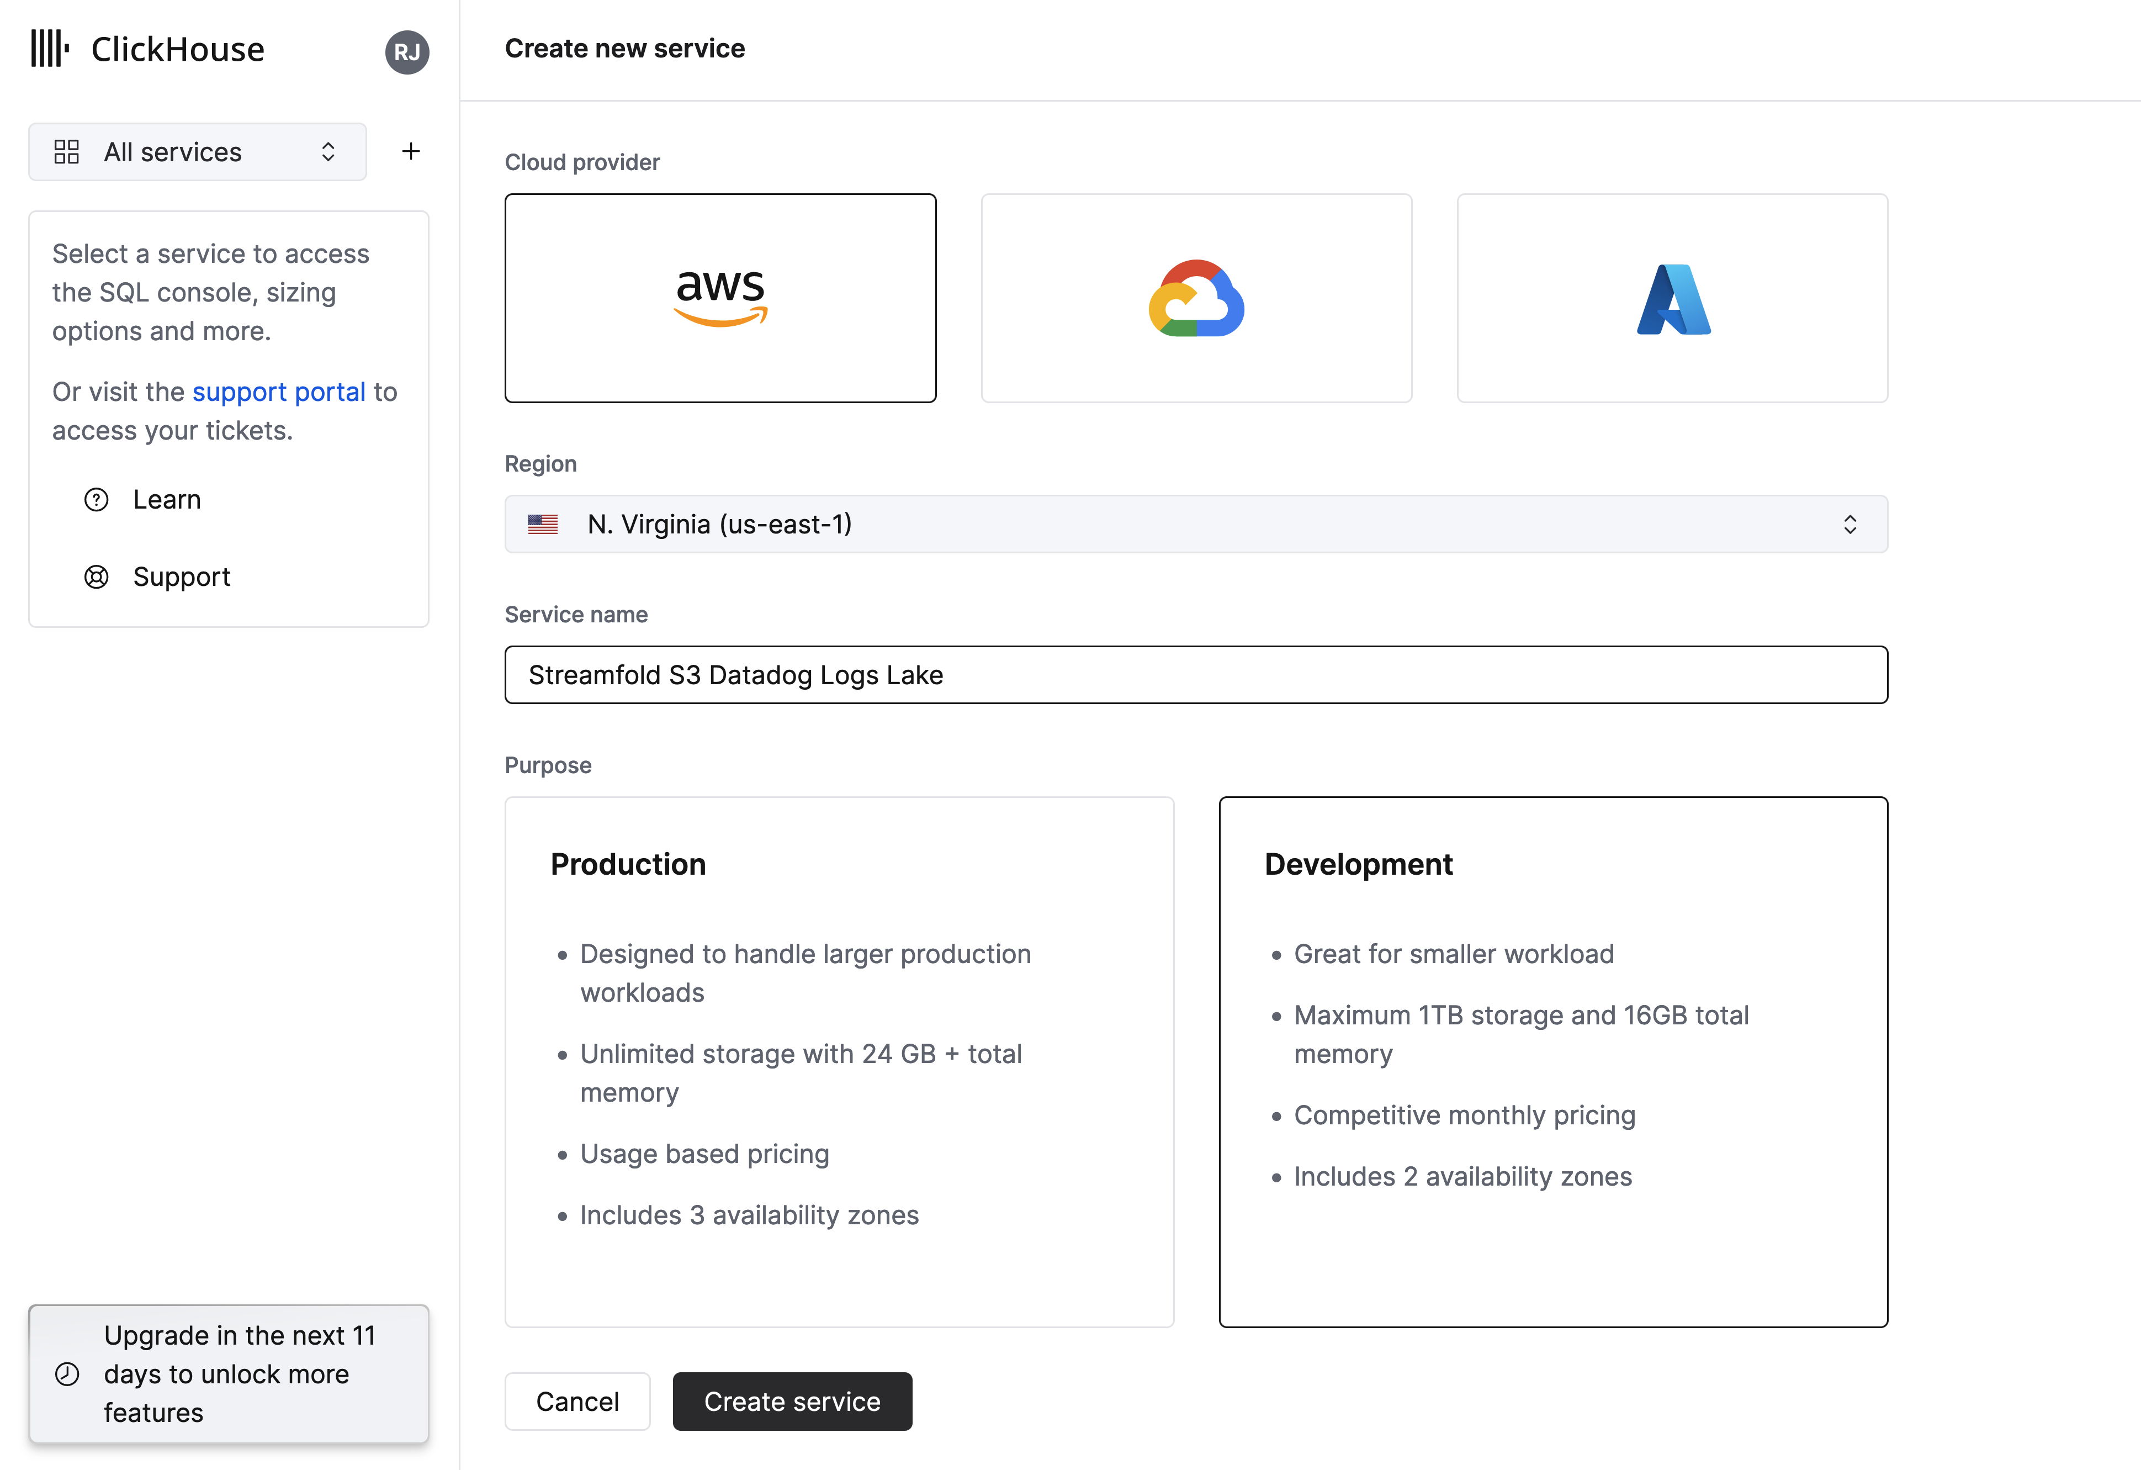
Task: Open the RJ user avatar menu
Action: [x=407, y=51]
